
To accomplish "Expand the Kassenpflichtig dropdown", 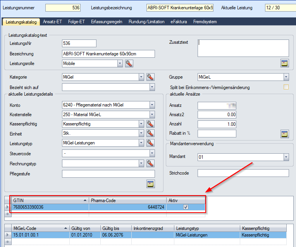I will coord(141,124).
